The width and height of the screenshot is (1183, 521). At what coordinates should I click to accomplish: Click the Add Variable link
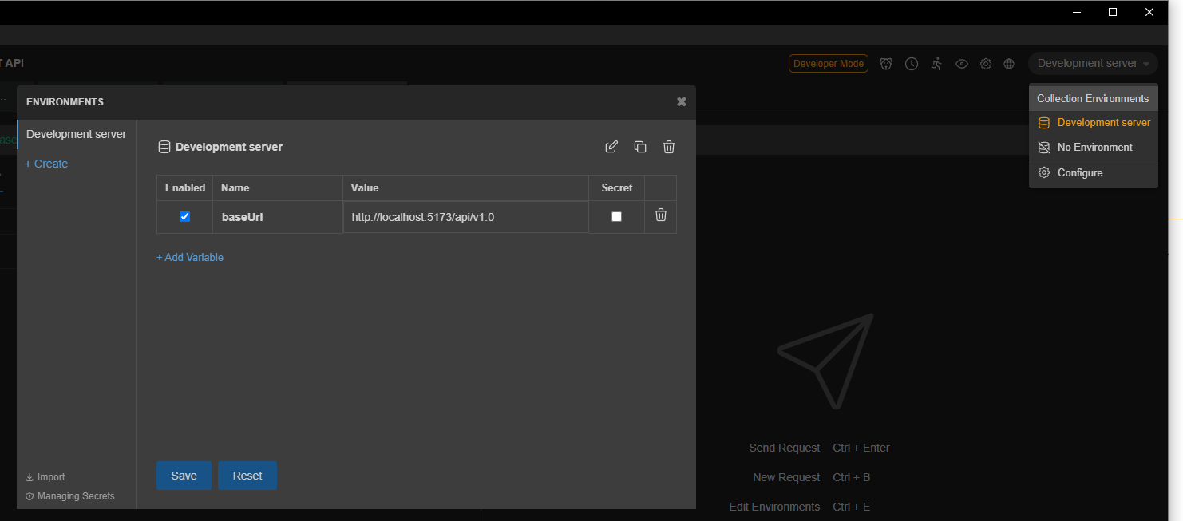tap(190, 258)
